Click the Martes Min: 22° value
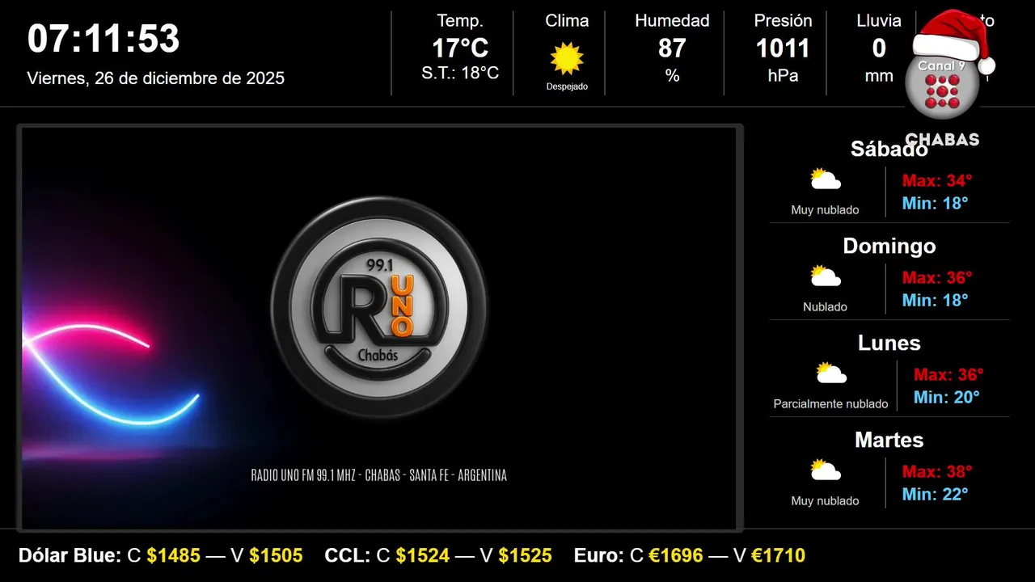The width and height of the screenshot is (1035, 582). [x=936, y=494]
